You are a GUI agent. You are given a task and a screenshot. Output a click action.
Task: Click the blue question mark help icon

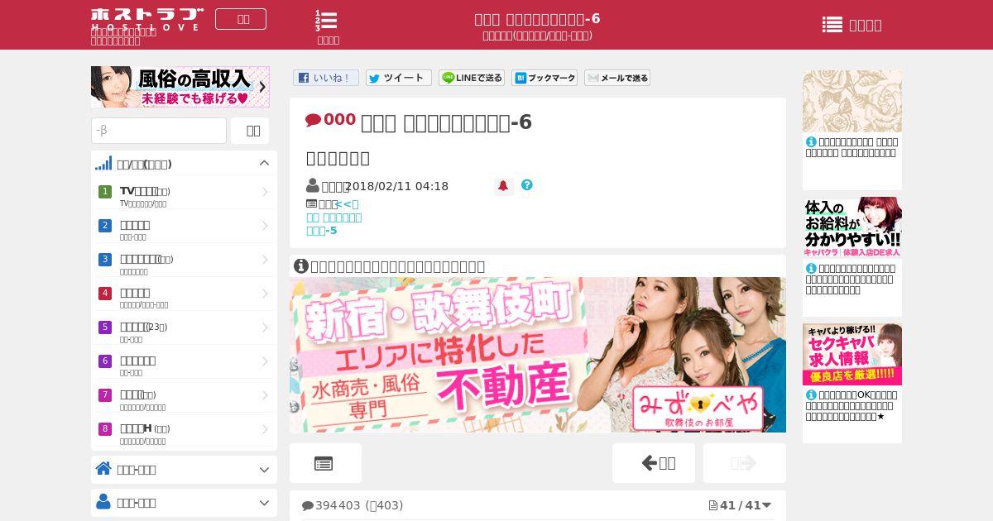click(527, 185)
